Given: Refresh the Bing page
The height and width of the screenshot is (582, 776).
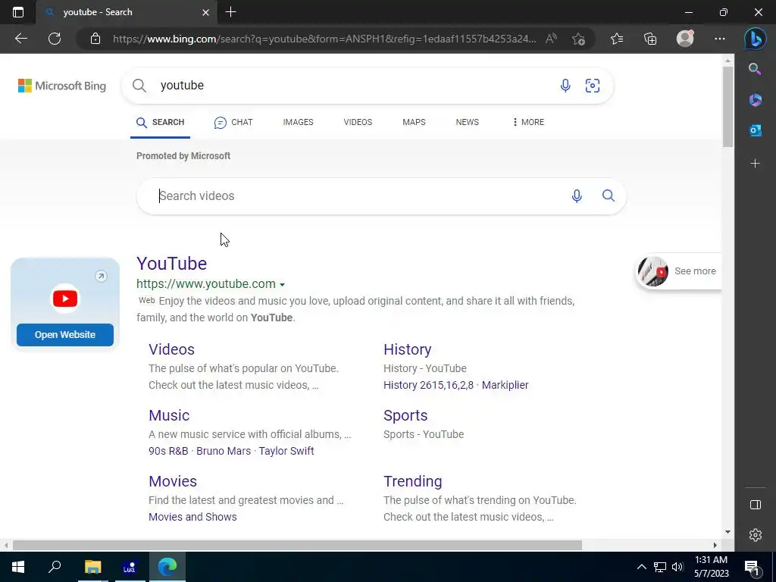Looking at the screenshot, I should [55, 39].
